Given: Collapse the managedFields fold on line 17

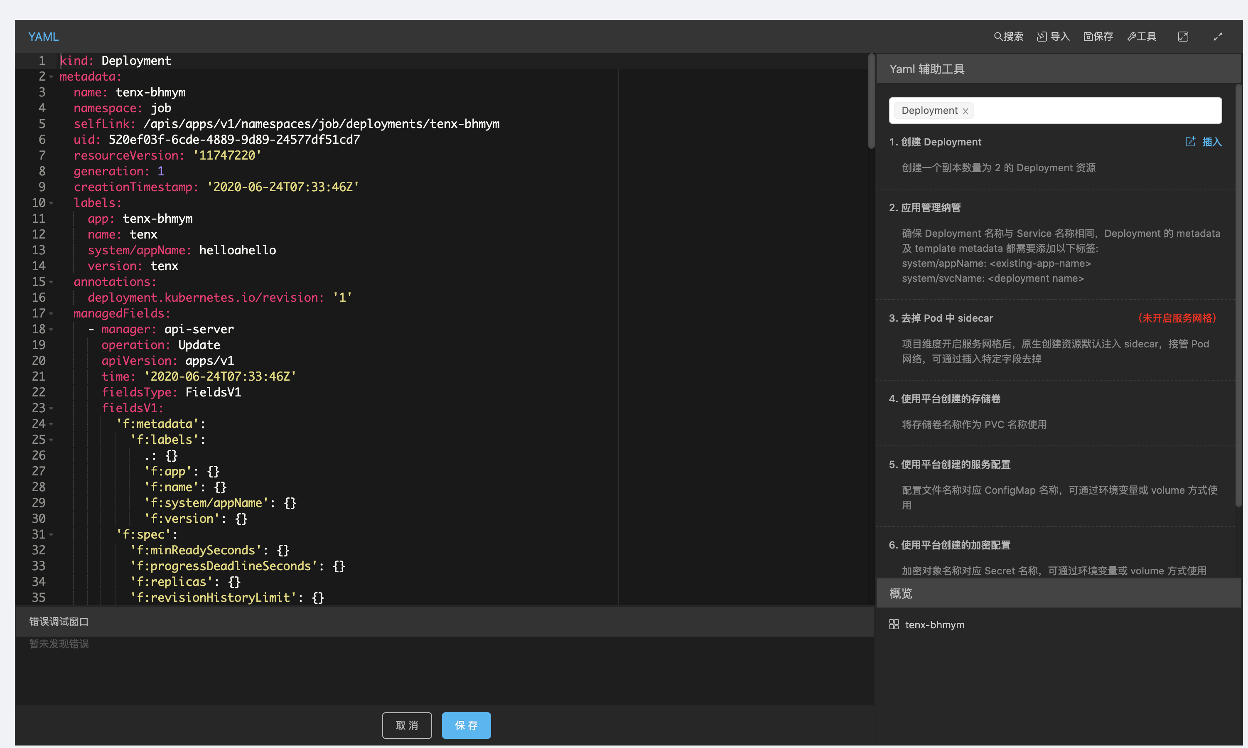Looking at the screenshot, I should (51, 313).
